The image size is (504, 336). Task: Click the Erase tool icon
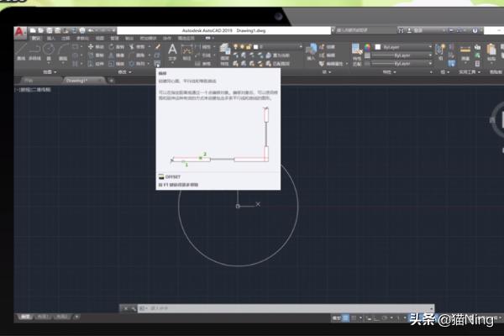(x=158, y=47)
